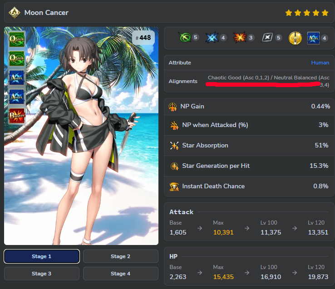Click the Extra hit count number 5
Viewport: 335px width, 289px height.
click(278, 38)
